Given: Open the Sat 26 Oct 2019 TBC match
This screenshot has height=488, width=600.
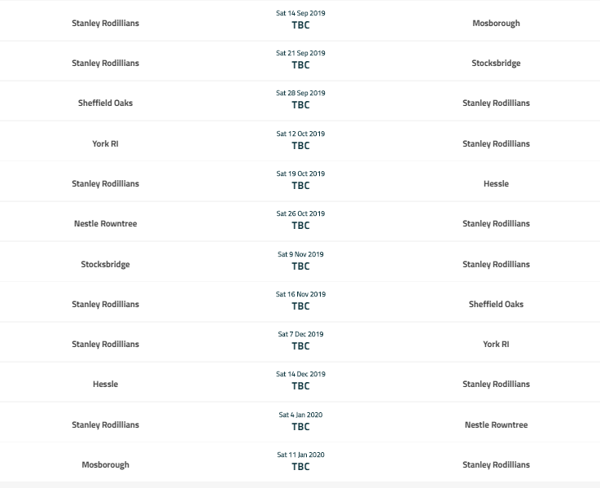Looking at the screenshot, I should (300, 220).
